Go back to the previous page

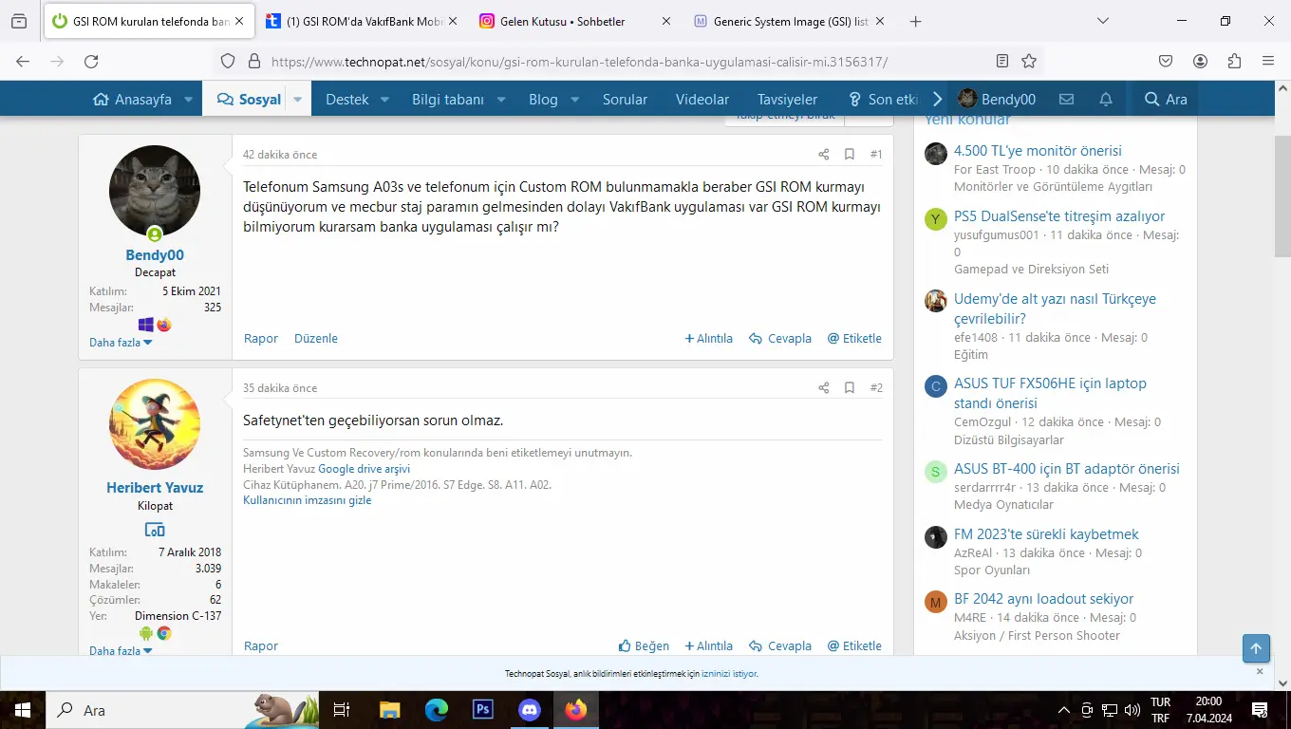(23, 61)
